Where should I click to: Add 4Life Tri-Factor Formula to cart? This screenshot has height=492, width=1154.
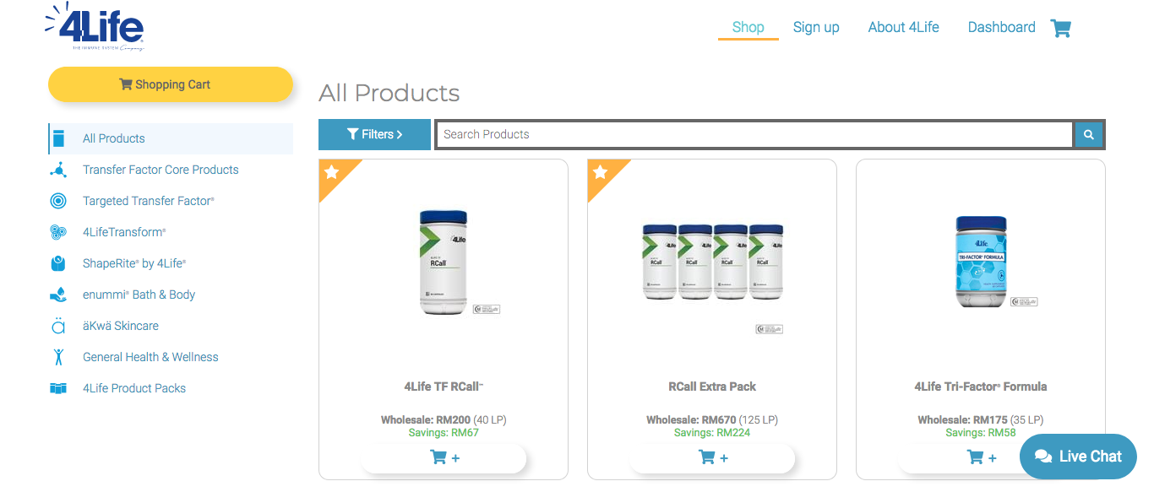pos(981,457)
